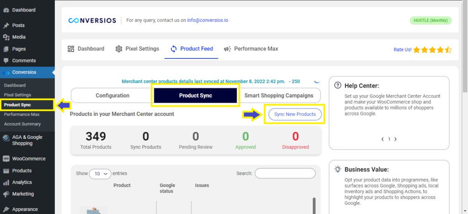The height and width of the screenshot is (214, 468).
Task: Click the Disapproved products count
Action: pyautogui.click(x=296, y=136)
